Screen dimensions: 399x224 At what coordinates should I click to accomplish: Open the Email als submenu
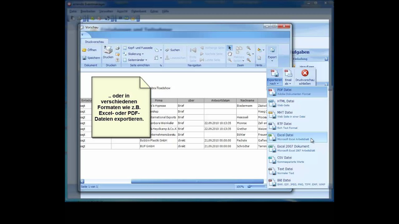[x=288, y=77]
